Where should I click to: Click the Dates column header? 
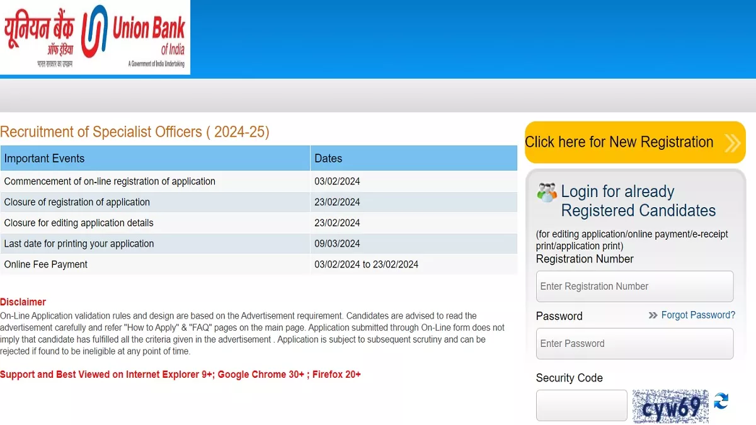pyautogui.click(x=413, y=159)
